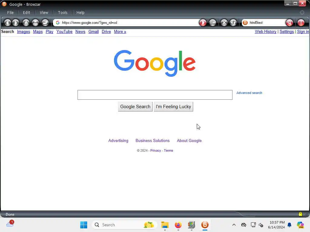Click the red Go button beside address bar

click(203, 23)
